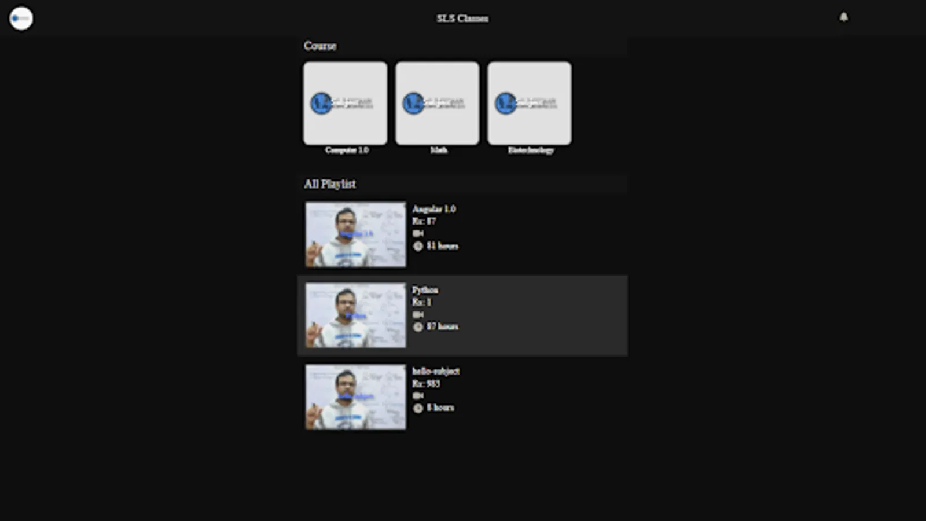Click the circular profile logo top left

point(20,18)
